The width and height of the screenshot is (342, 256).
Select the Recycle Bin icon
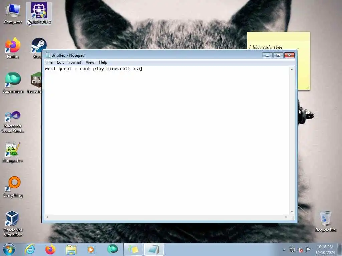(325, 222)
